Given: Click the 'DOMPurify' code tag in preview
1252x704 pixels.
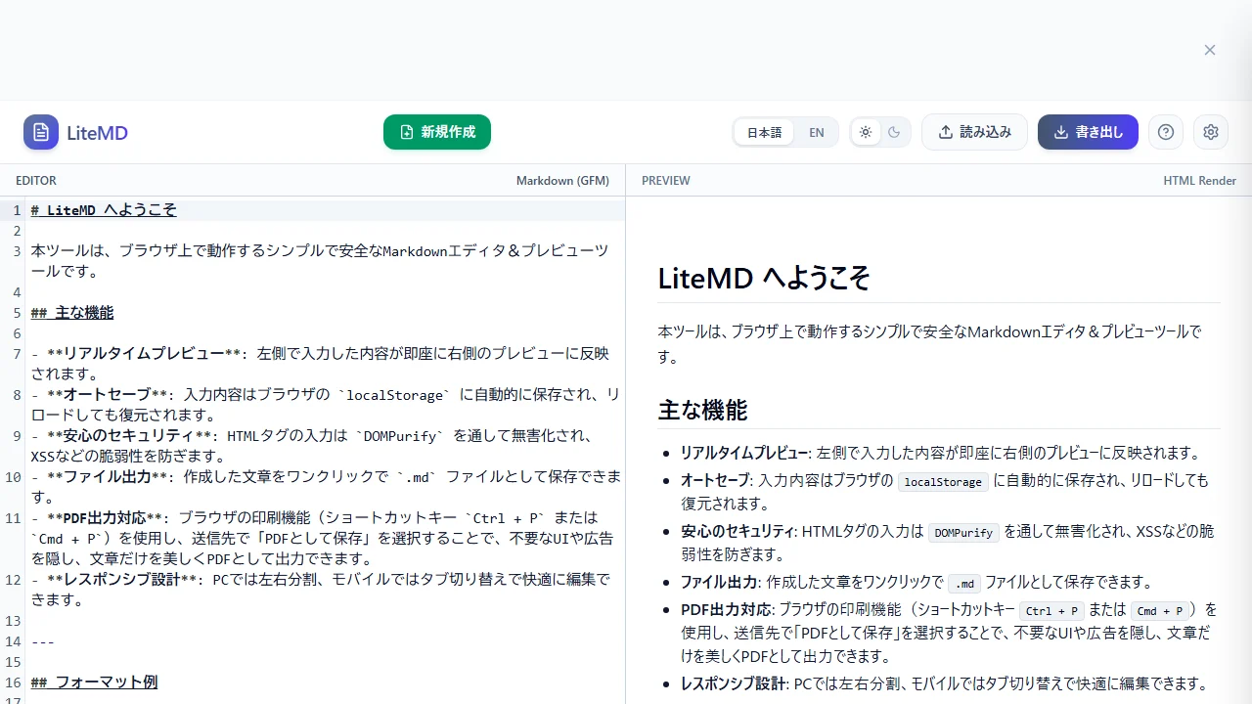Looking at the screenshot, I should [963, 533].
